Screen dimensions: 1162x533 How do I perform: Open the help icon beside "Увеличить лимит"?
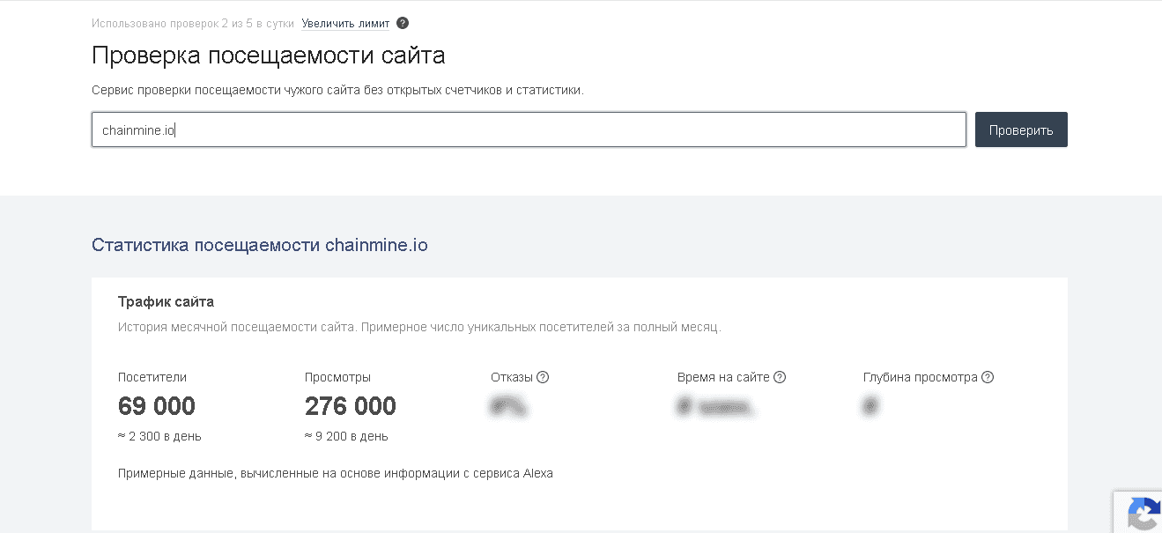coord(403,23)
